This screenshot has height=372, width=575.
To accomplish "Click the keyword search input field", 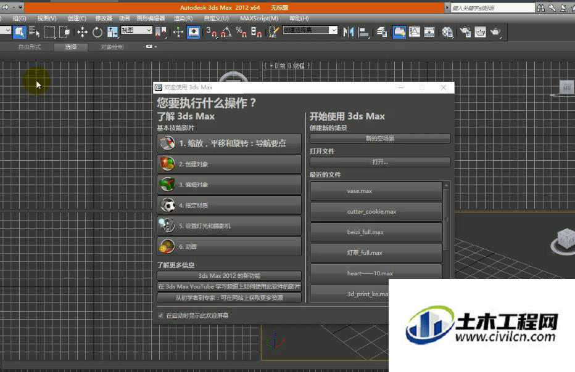I will click(492, 7).
